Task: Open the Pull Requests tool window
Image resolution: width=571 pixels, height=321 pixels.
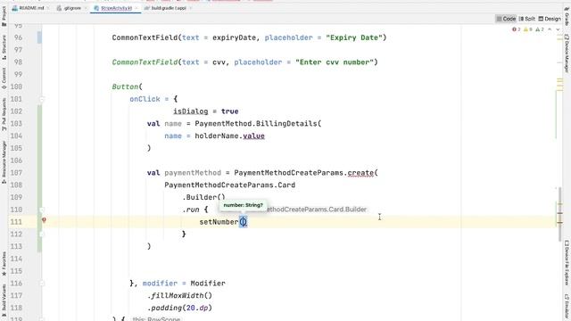Action: (4, 114)
